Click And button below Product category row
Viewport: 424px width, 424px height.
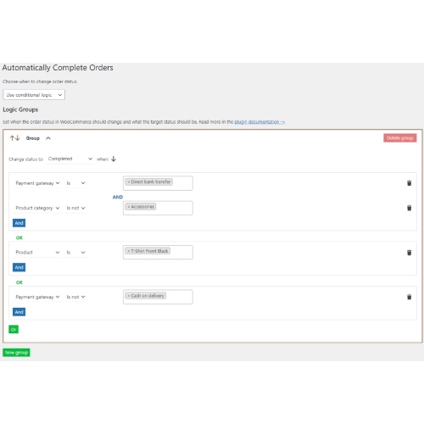coord(19,223)
